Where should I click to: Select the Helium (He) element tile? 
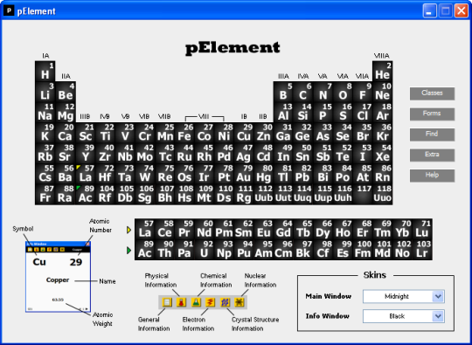[x=382, y=71]
